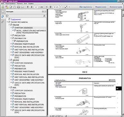
Task: Go to next page arrow button
Action: (31, 7)
